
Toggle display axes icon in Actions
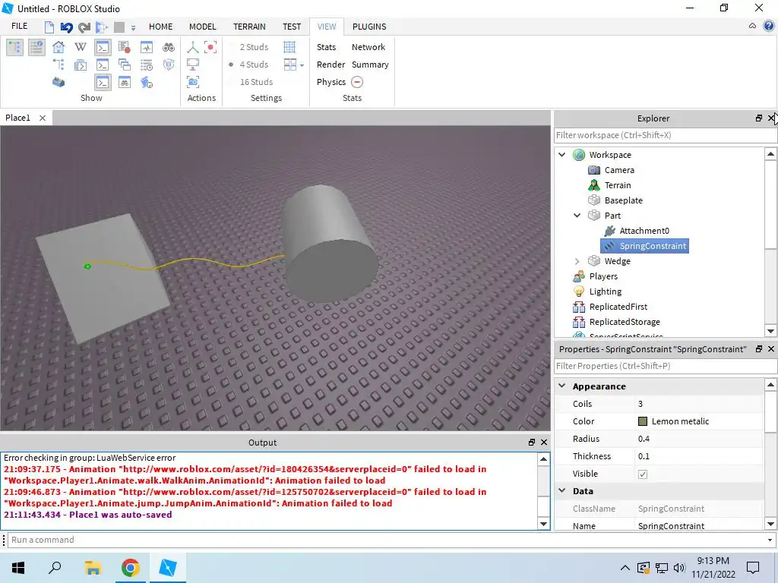193,47
